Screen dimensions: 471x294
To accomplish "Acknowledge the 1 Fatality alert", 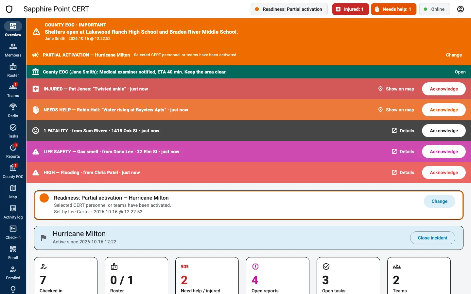I will coord(444,131).
